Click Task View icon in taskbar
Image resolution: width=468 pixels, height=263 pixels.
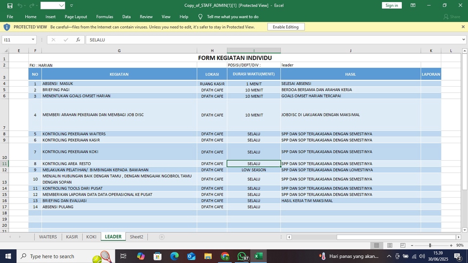click(x=123, y=256)
